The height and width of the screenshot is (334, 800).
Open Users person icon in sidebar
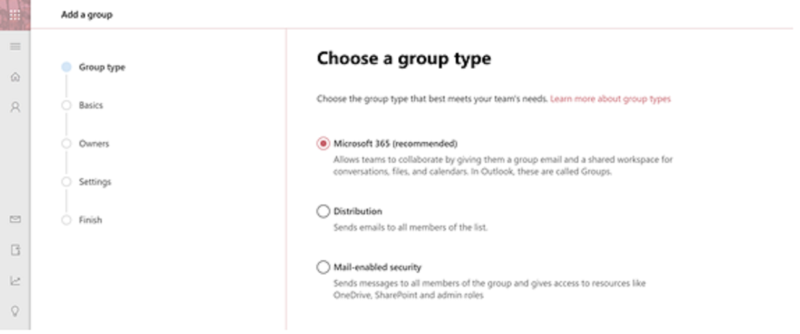pyautogui.click(x=15, y=107)
